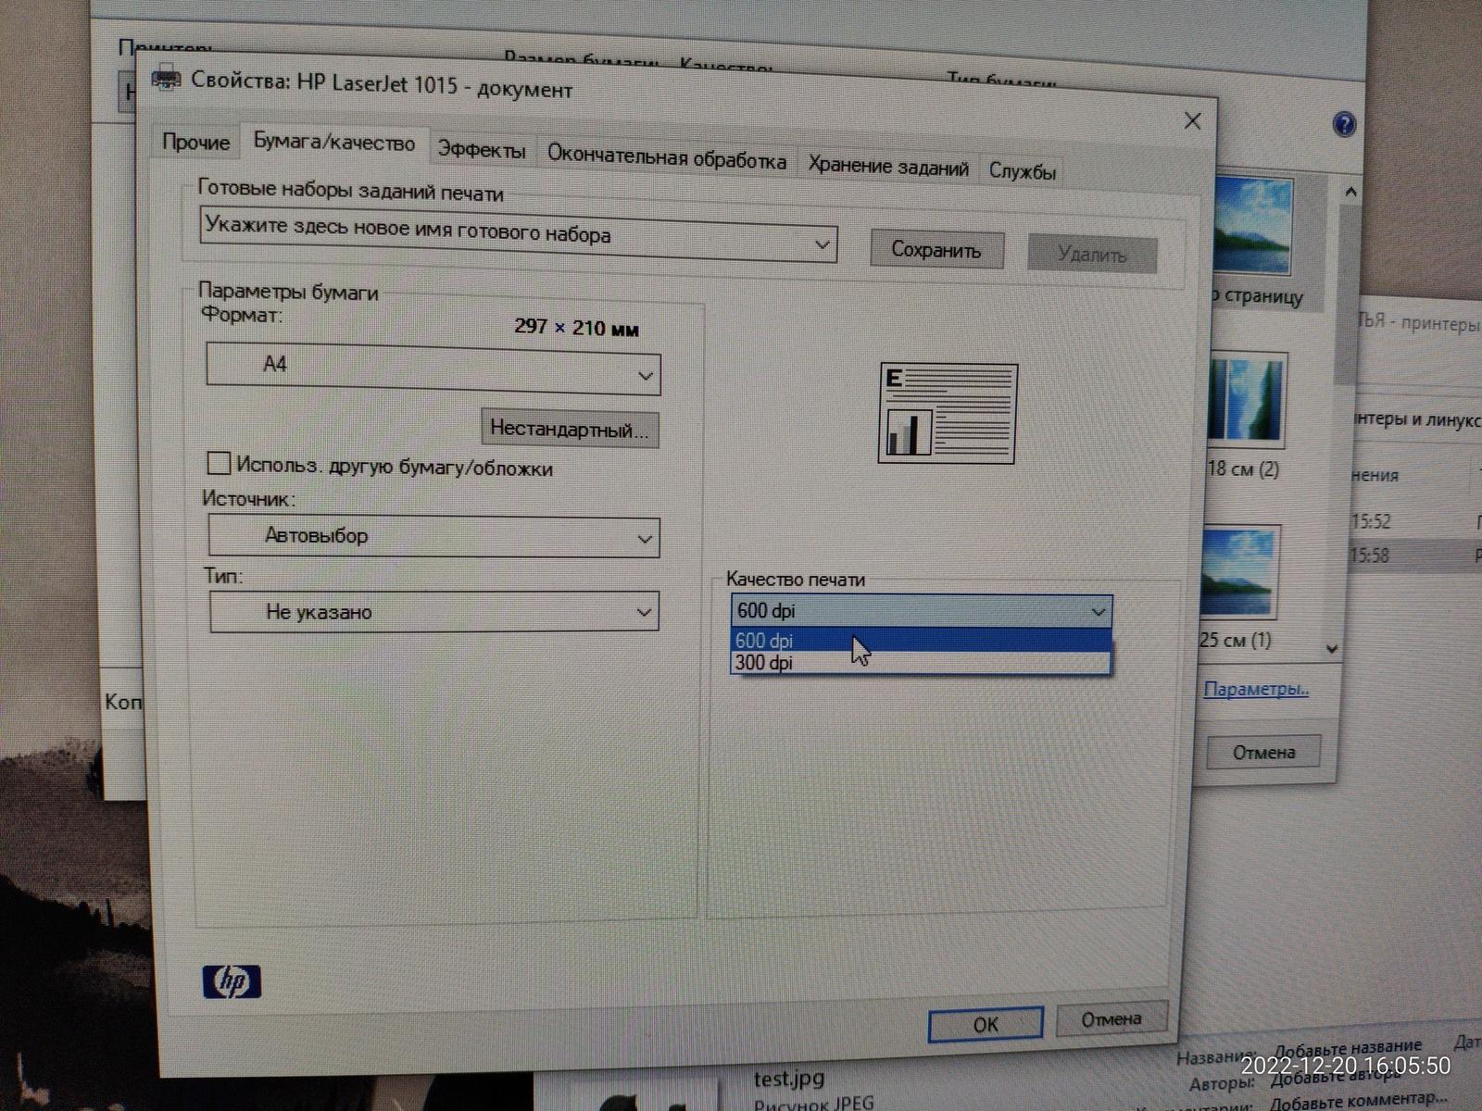Go to the Хранение заданий tab
The image size is (1482, 1111).
click(888, 167)
